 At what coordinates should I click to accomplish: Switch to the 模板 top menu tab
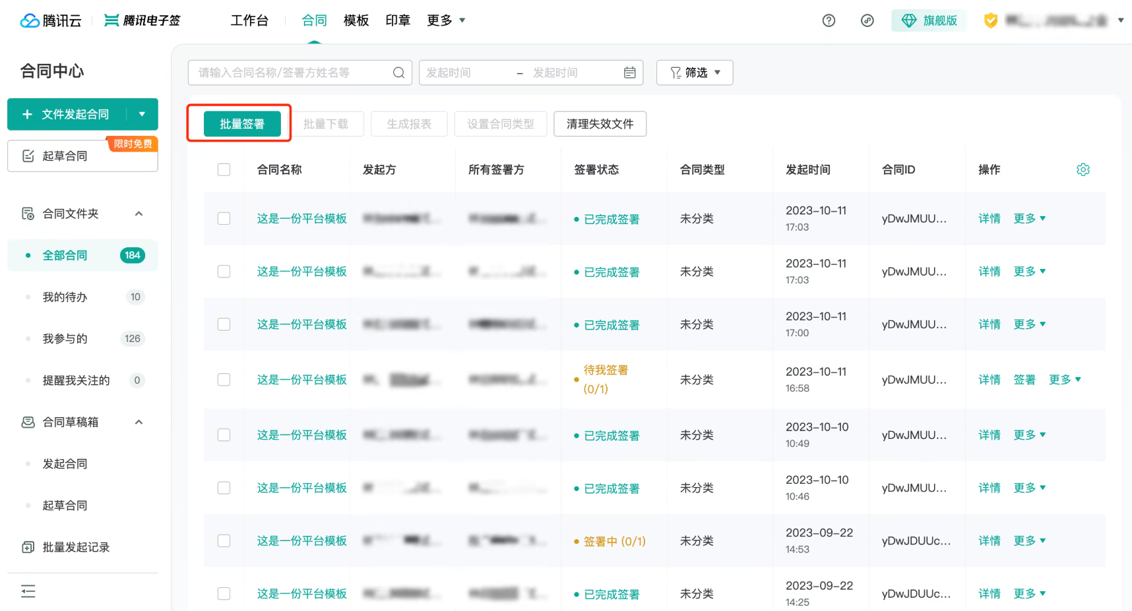pyautogui.click(x=356, y=20)
